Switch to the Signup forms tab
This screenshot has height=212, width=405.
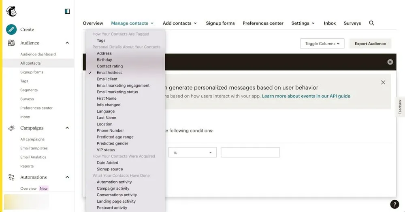tap(220, 23)
